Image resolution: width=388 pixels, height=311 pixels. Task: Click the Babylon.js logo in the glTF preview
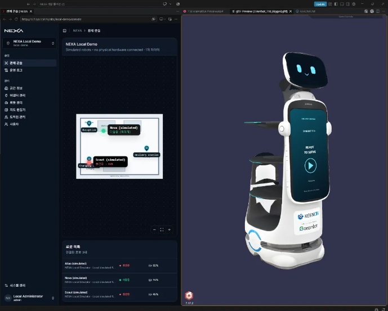(189, 296)
